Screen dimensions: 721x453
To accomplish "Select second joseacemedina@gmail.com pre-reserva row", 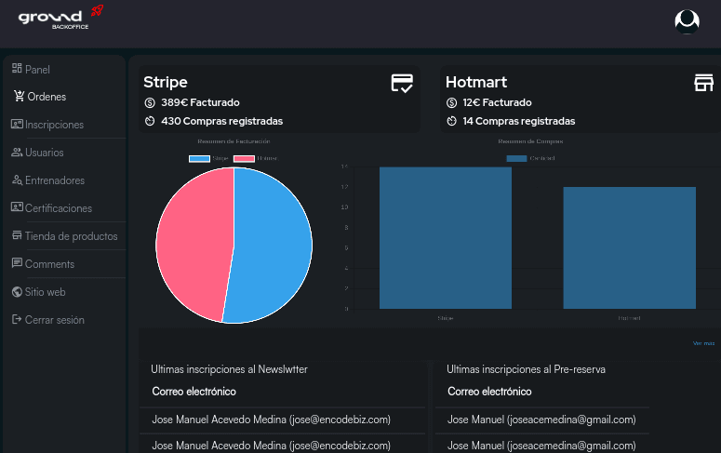I will coord(542,445).
